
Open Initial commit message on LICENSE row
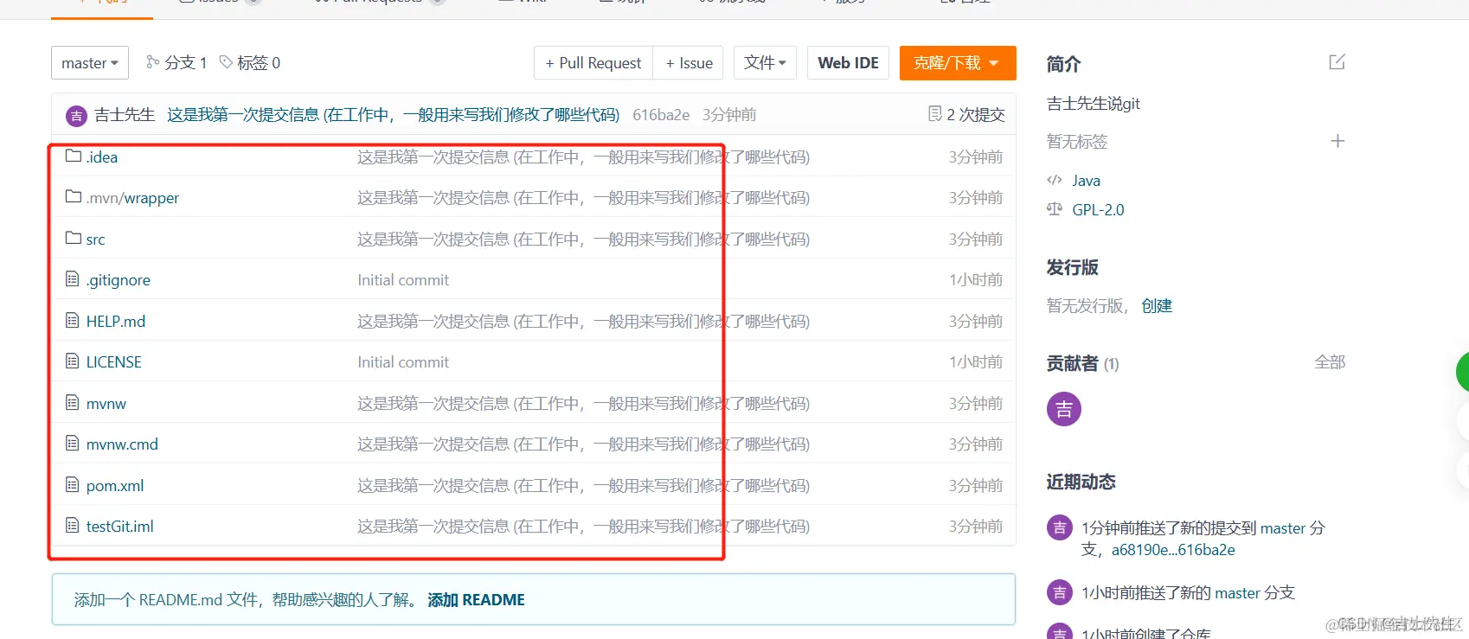(403, 362)
